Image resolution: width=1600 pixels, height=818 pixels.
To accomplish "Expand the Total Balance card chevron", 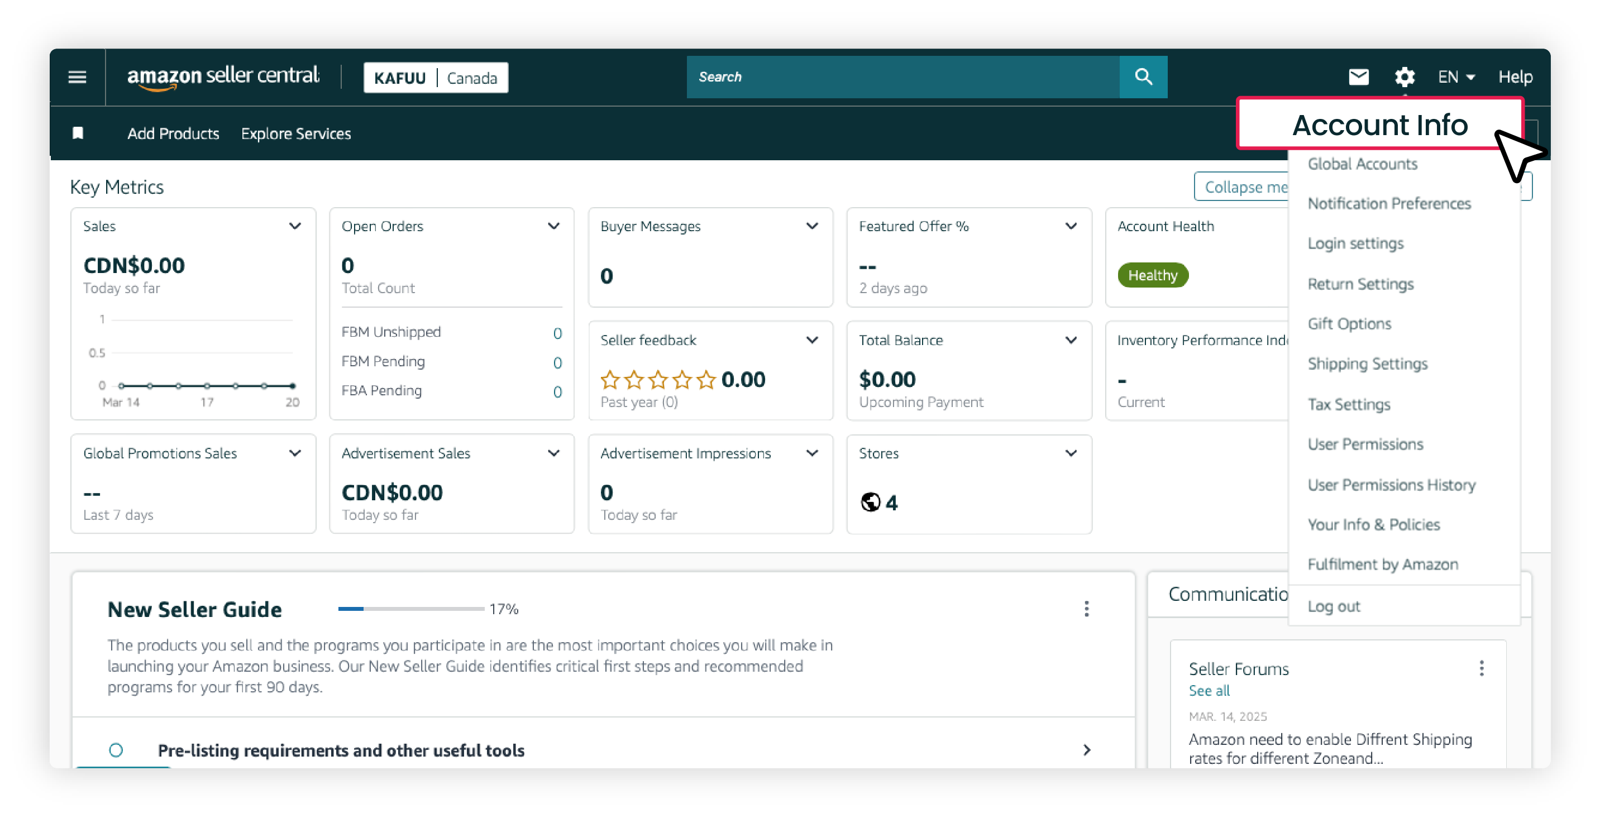I will pyautogui.click(x=1071, y=339).
